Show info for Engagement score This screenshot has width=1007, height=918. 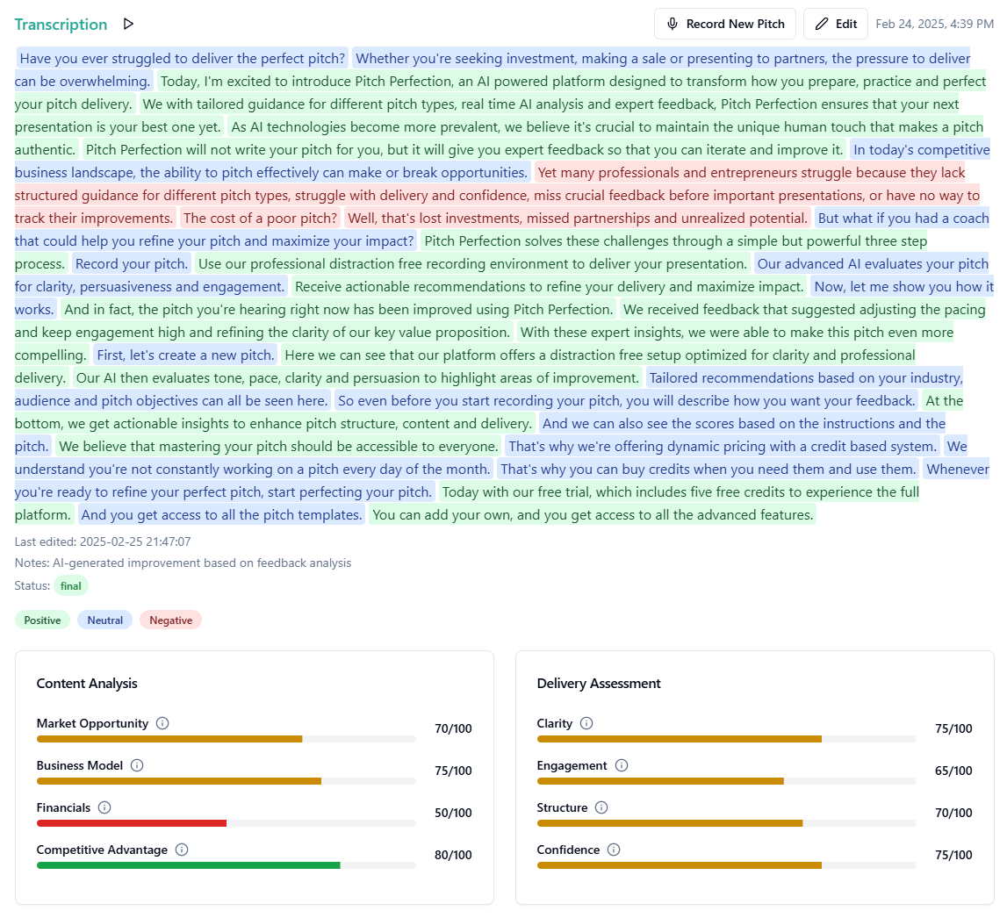click(621, 765)
